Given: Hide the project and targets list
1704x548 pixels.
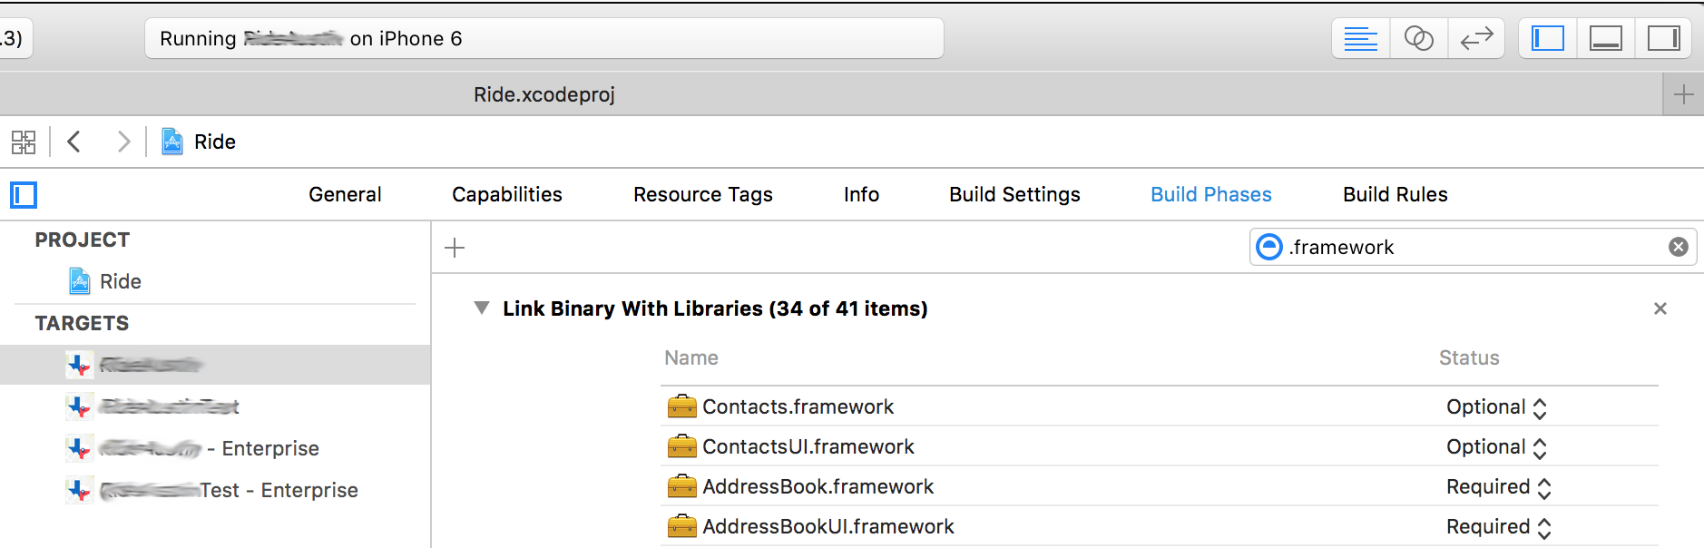Looking at the screenshot, I should tap(24, 195).
